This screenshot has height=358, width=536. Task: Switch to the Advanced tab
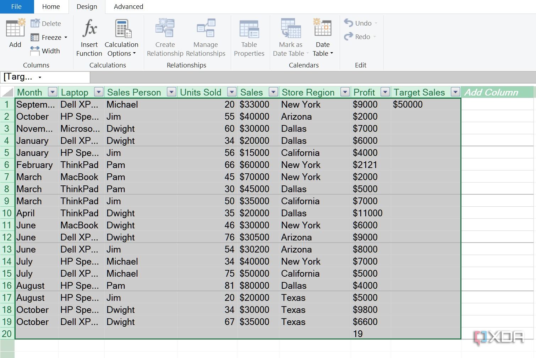[x=128, y=6]
